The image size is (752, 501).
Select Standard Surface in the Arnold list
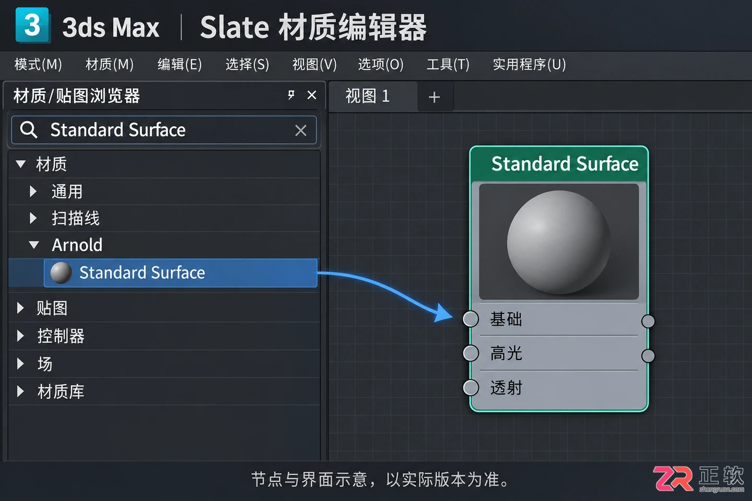tap(181, 272)
